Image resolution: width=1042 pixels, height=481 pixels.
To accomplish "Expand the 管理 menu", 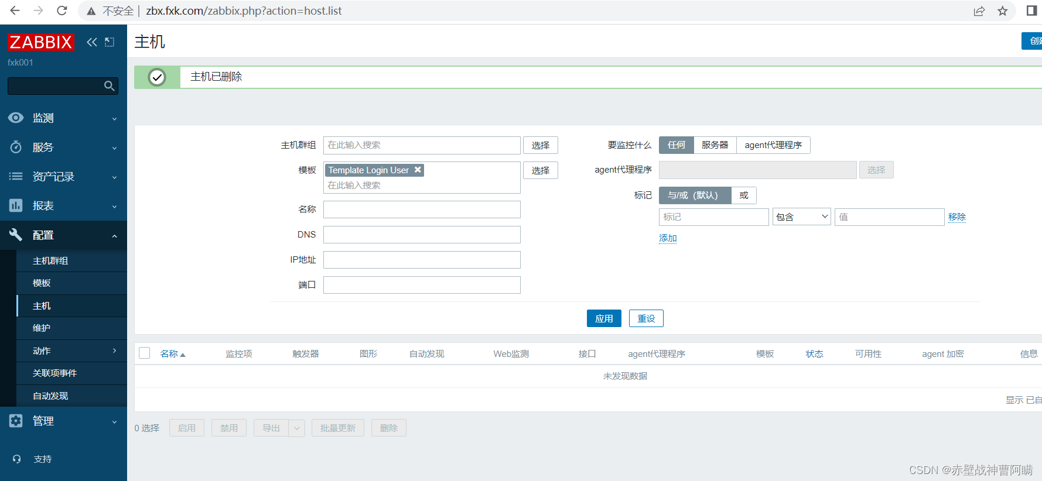I will tap(115, 422).
